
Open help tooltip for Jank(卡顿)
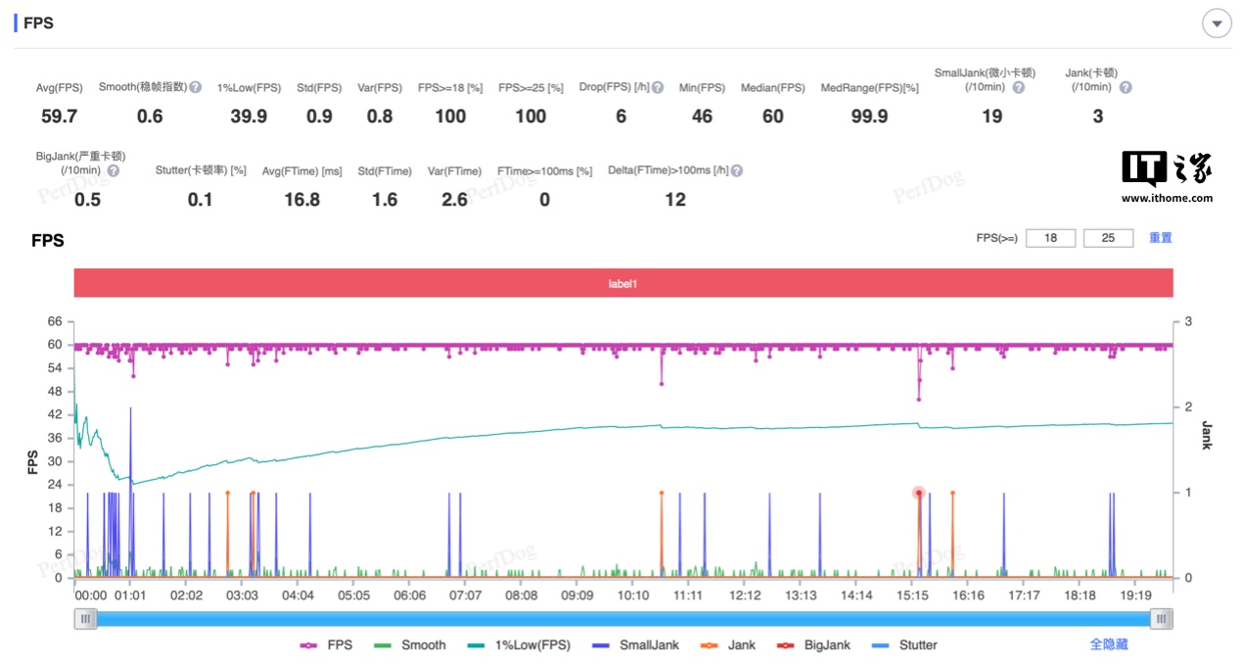pyautogui.click(x=1126, y=88)
